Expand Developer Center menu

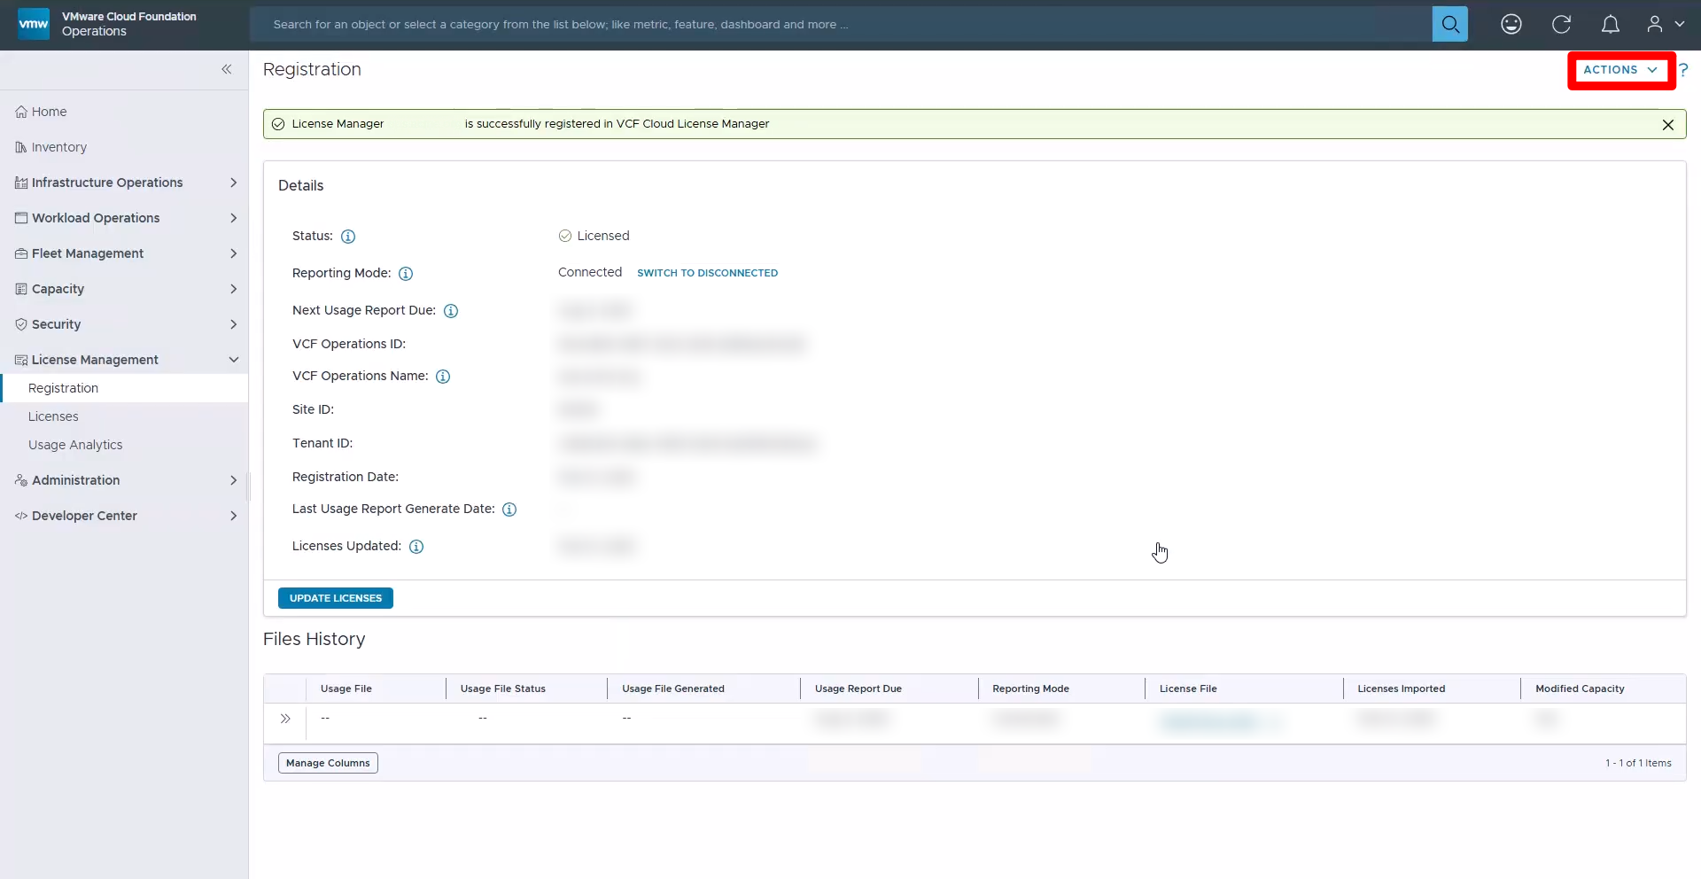(x=124, y=516)
